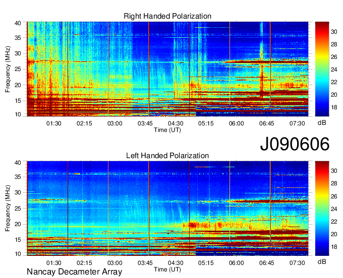Click the "24" label on the Left Handed colorbar
This screenshot has height=278, width=343.
coord(334,209)
